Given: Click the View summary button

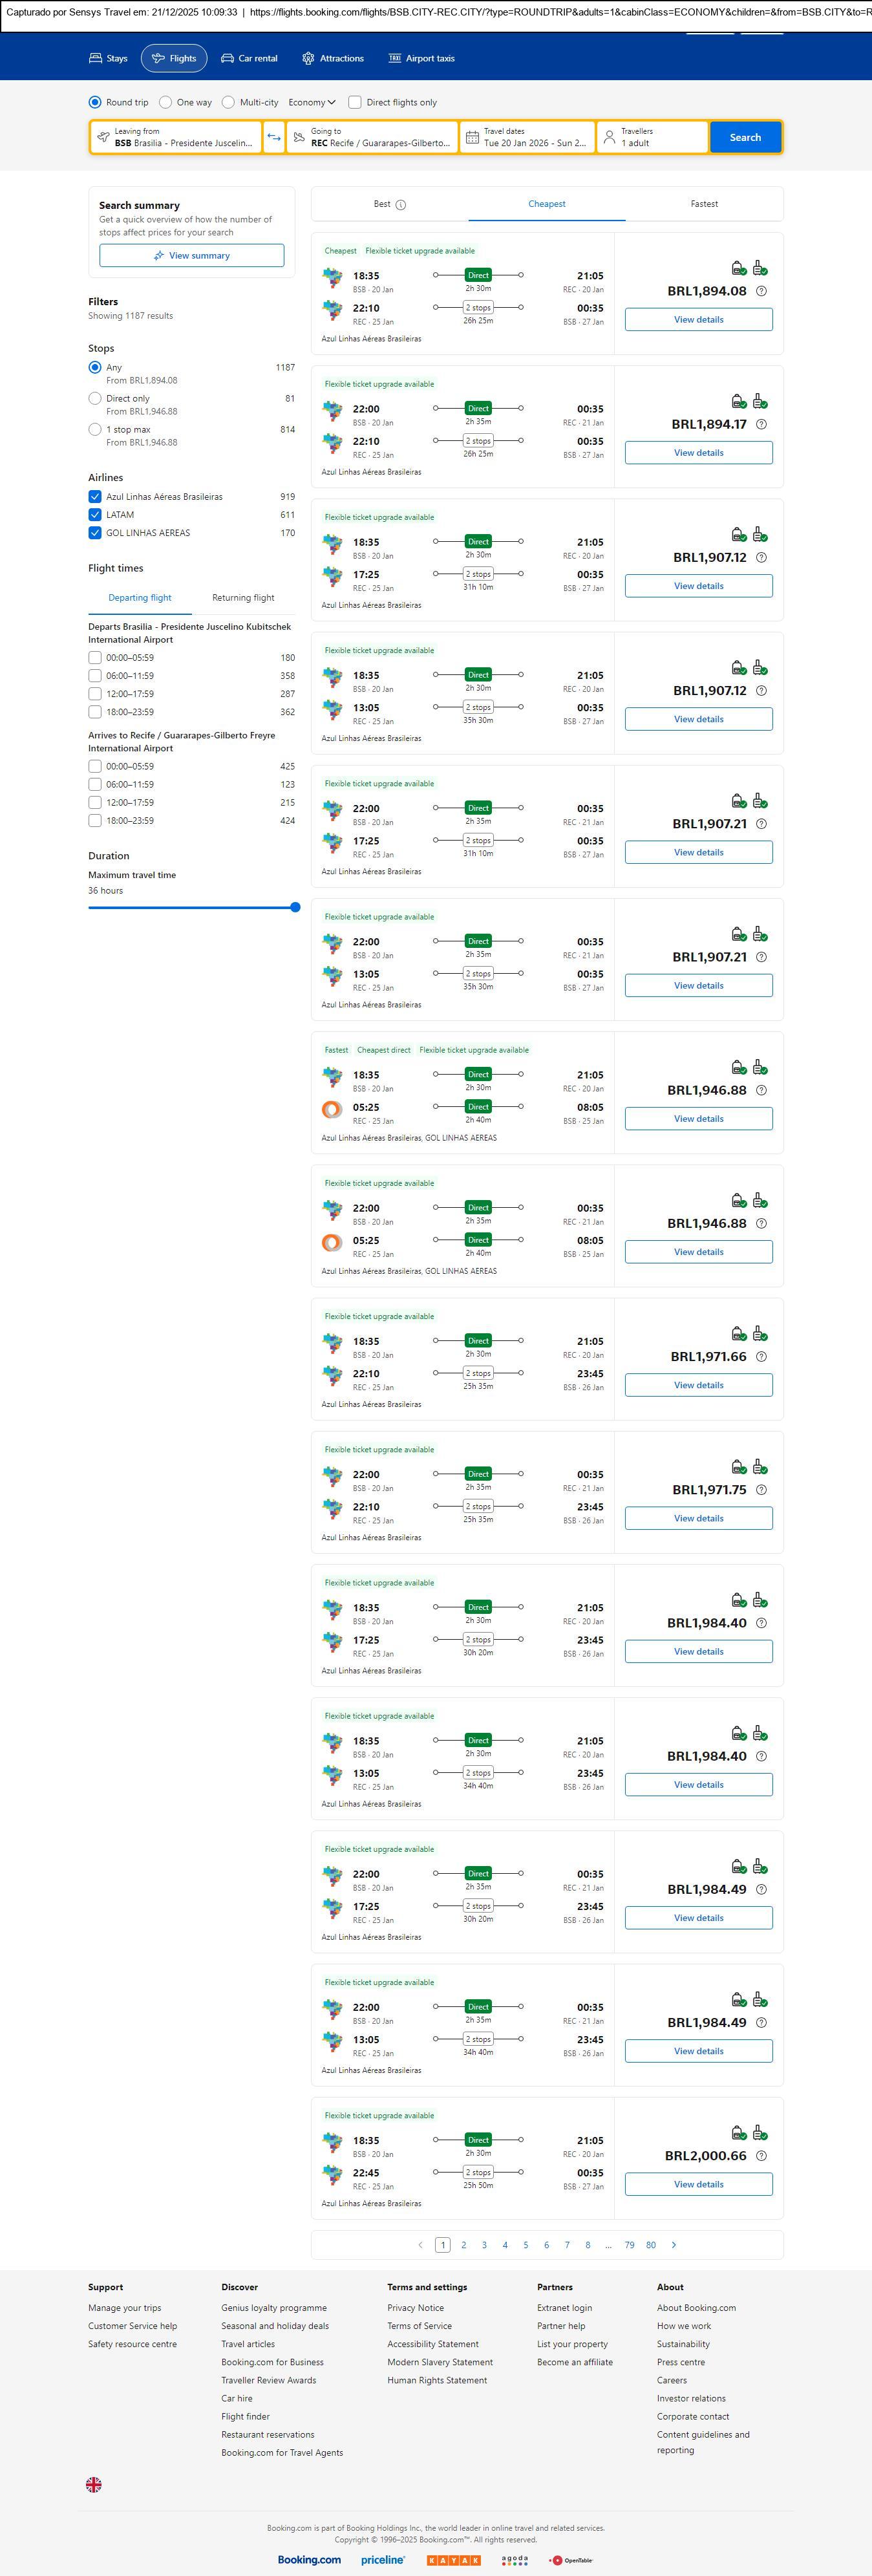Looking at the screenshot, I should [x=191, y=256].
